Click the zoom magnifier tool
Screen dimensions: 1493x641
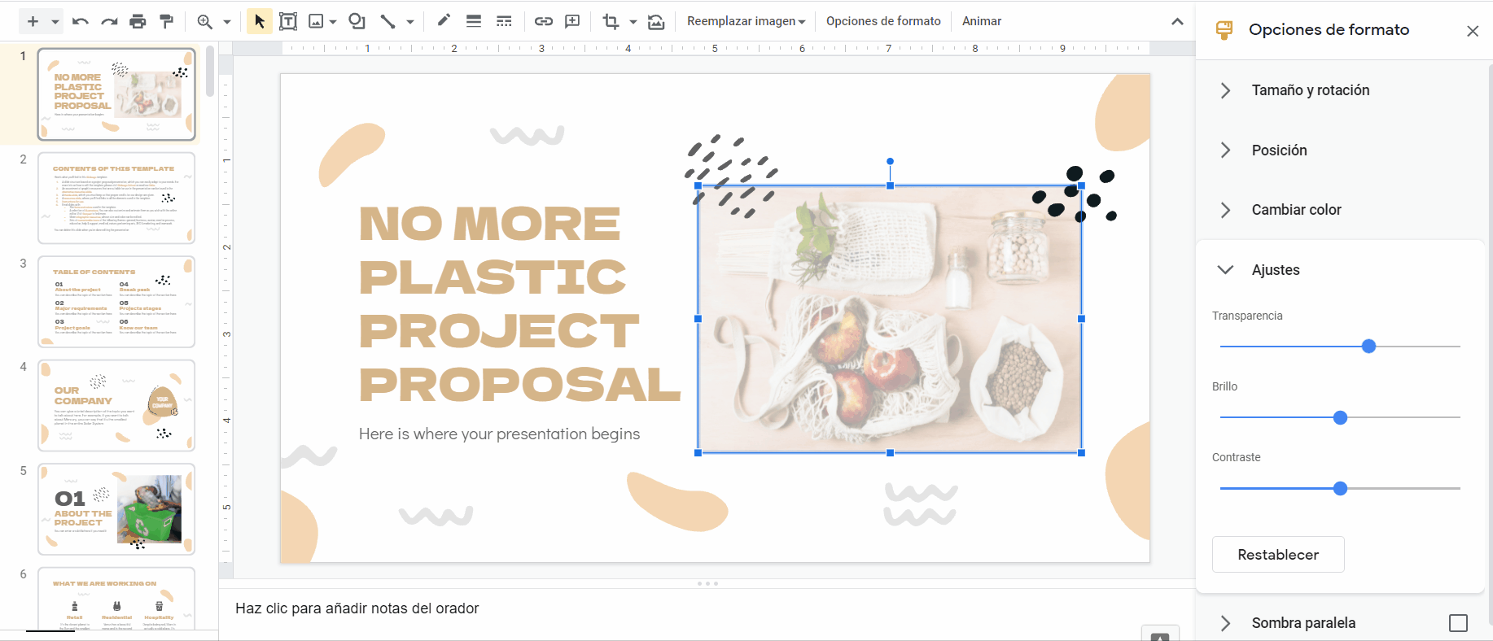coord(205,21)
